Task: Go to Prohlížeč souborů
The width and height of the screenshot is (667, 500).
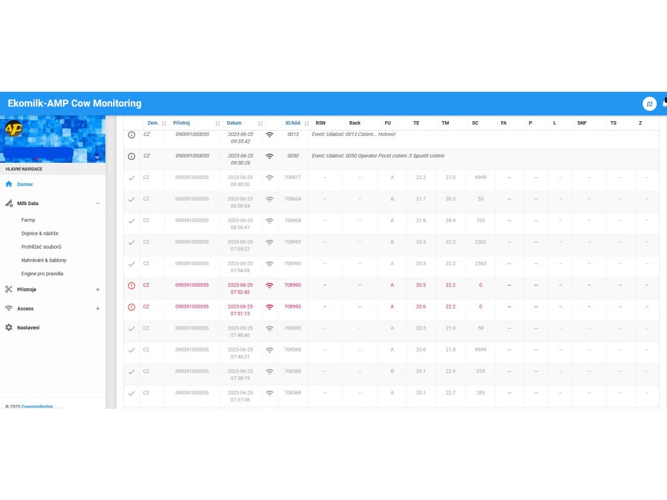Action: coord(41,247)
